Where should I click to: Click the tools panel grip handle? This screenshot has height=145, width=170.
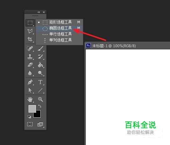tap(35, 16)
